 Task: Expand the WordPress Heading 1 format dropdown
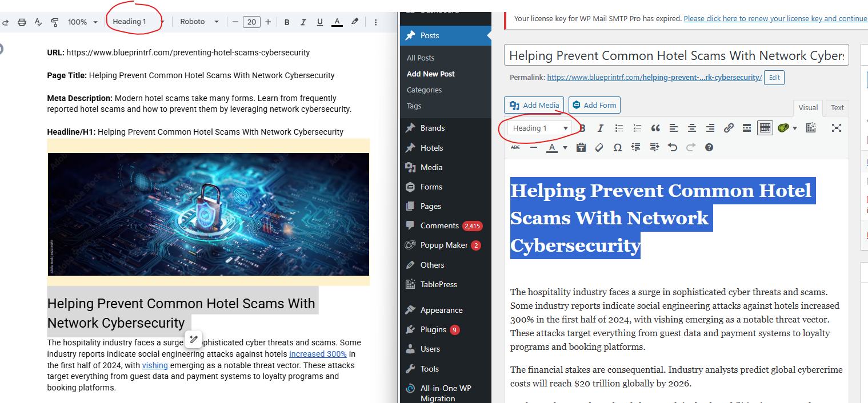540,128
